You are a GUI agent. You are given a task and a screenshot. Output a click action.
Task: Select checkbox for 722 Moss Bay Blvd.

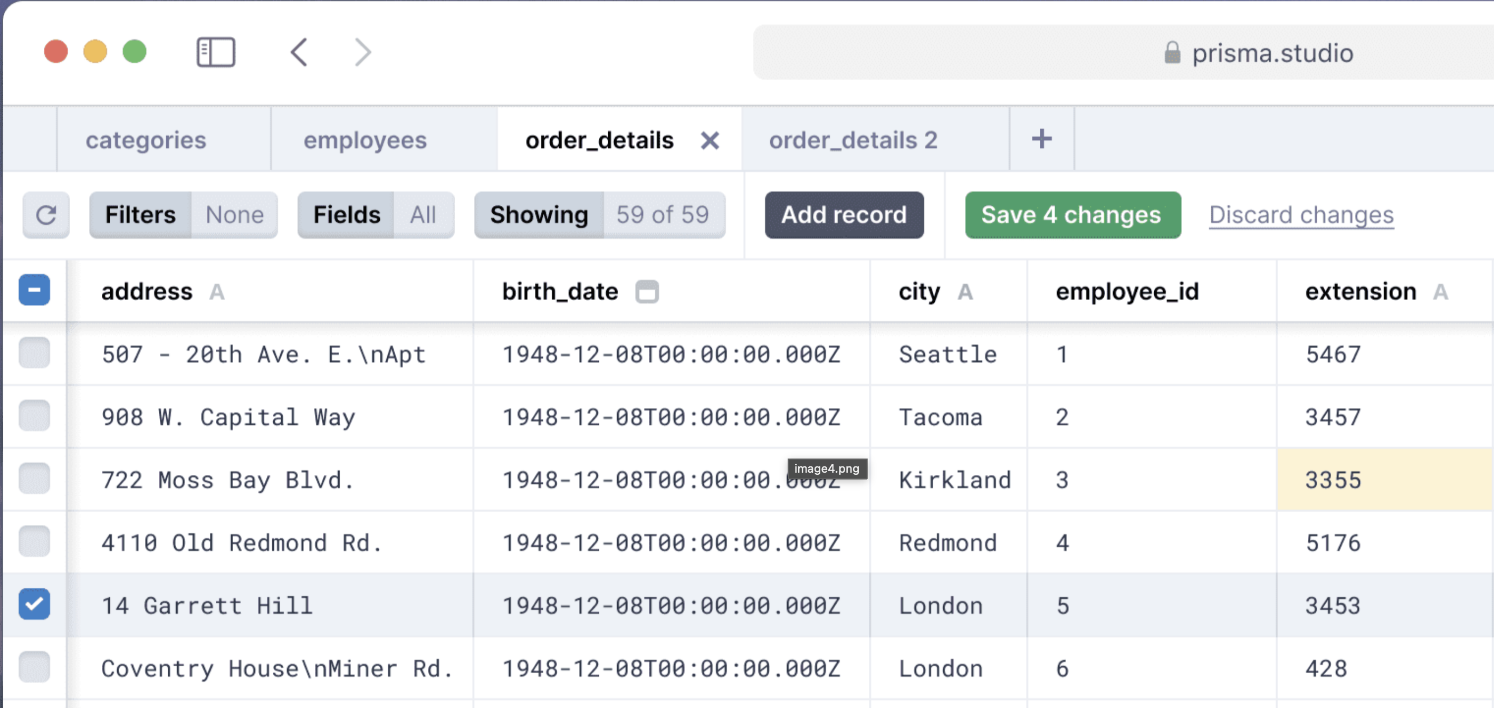[x=34, y=479]
